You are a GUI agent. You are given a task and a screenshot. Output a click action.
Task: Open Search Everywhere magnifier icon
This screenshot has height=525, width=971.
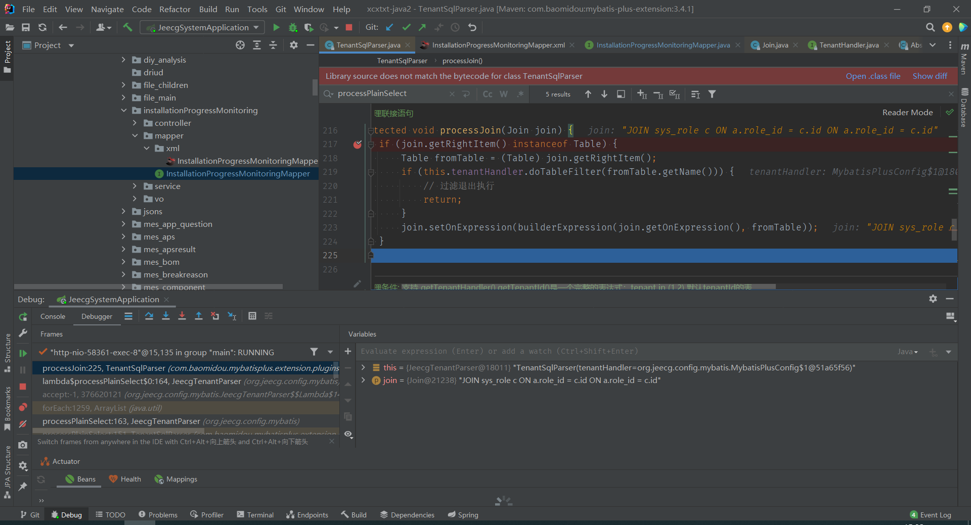[930, 27]
